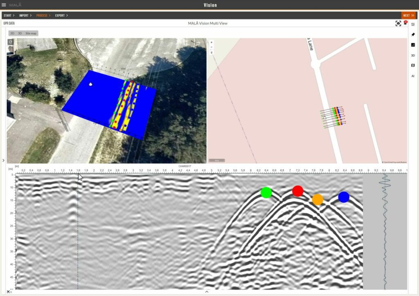
Task: Click the pin tool in the right sidebar
Action: point(413,34)
